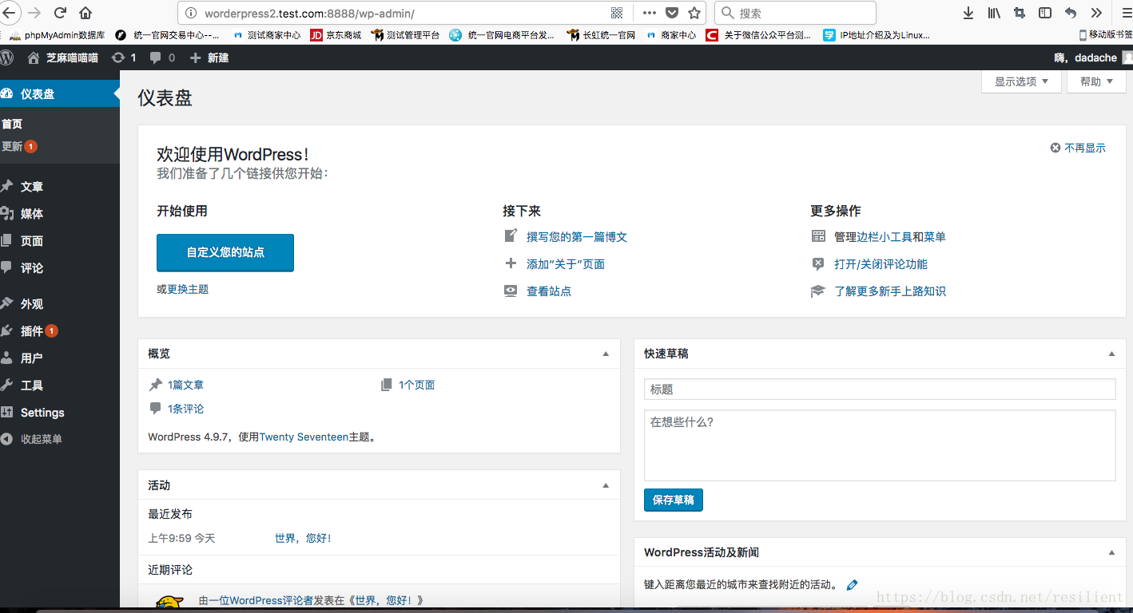Select the 首页 submenu item
This screenshot has height=613, width=1133.
point(12,124)
